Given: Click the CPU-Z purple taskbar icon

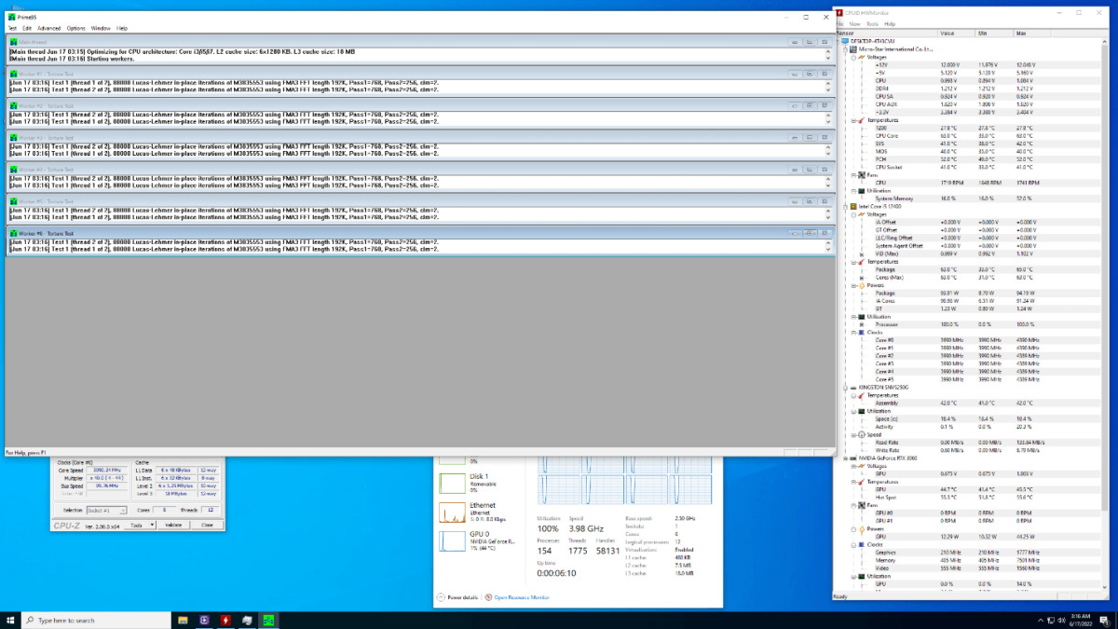Looking at the screenshot, I should click(x=204, y=620).
